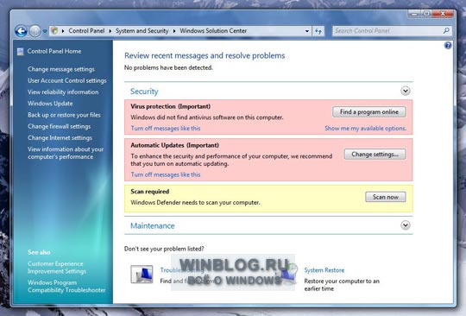Click Find a program online button

pos(369,111)
